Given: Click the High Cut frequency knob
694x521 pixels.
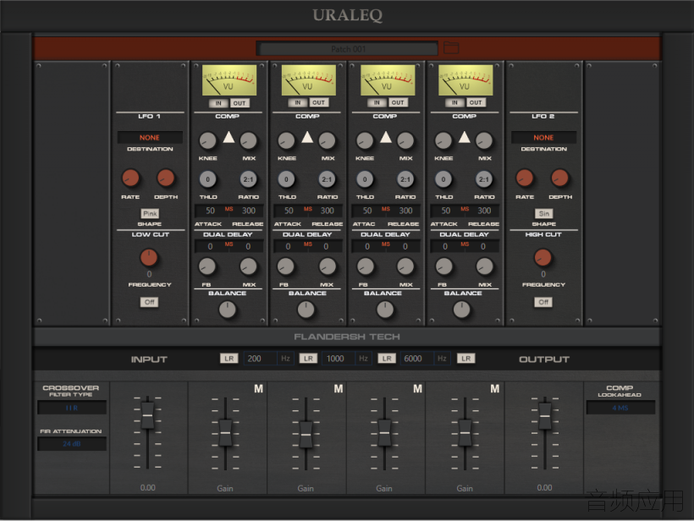Looking at the screenshot, I should click(543, 257).
